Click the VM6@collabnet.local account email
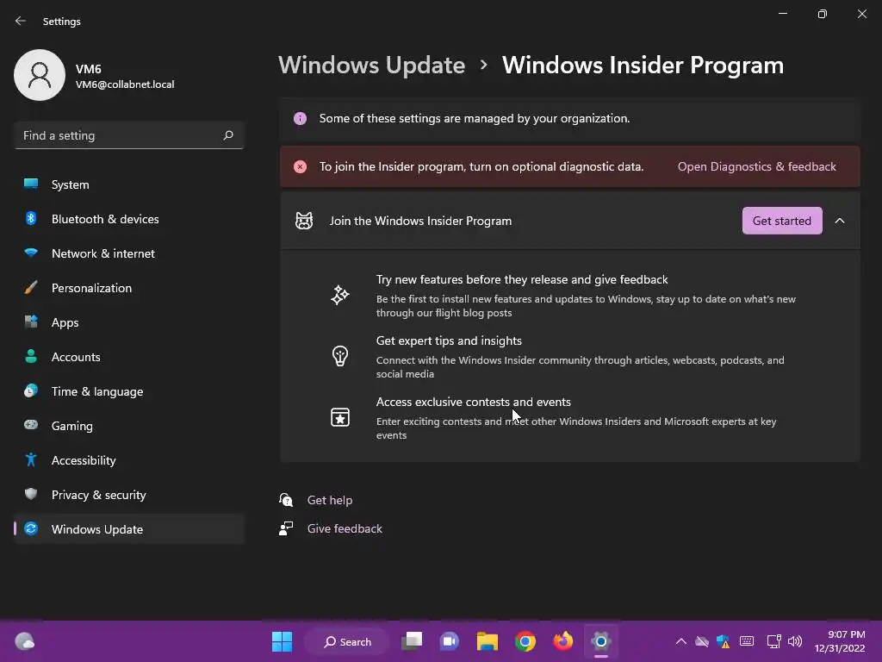The height and width of the screenshot is (662, 882). [x=125, y=84]
